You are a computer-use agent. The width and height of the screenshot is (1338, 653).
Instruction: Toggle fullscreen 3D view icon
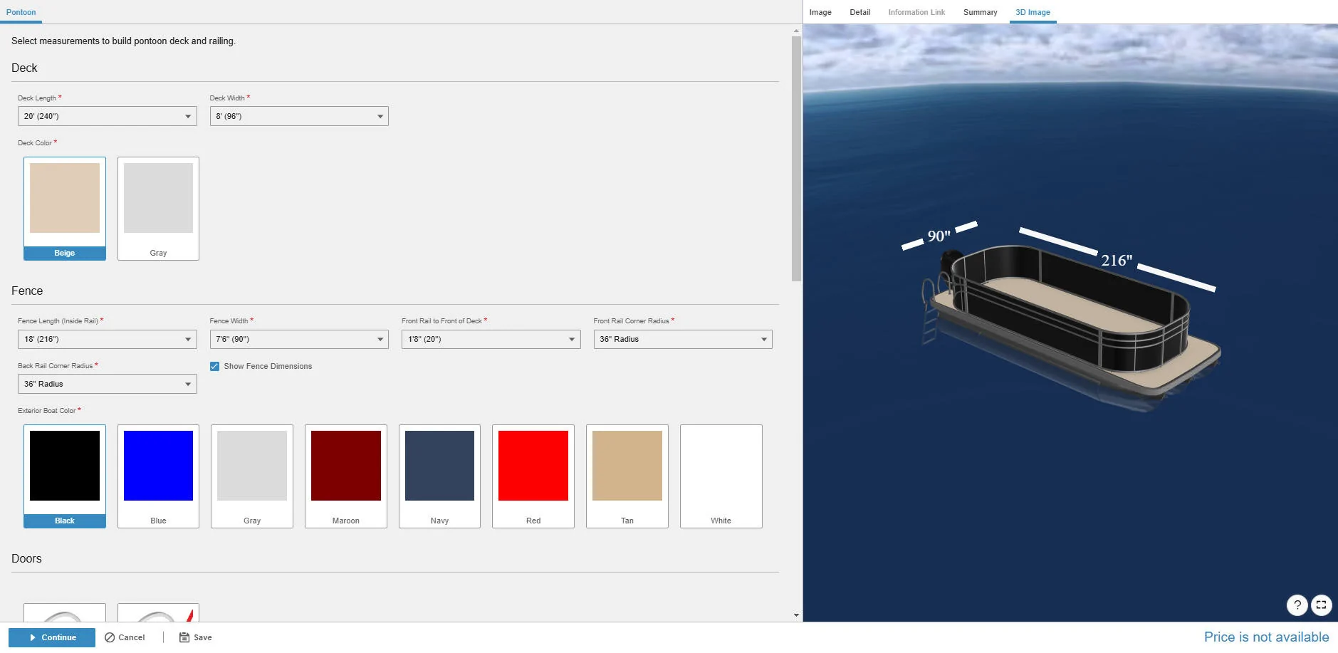1321,605
